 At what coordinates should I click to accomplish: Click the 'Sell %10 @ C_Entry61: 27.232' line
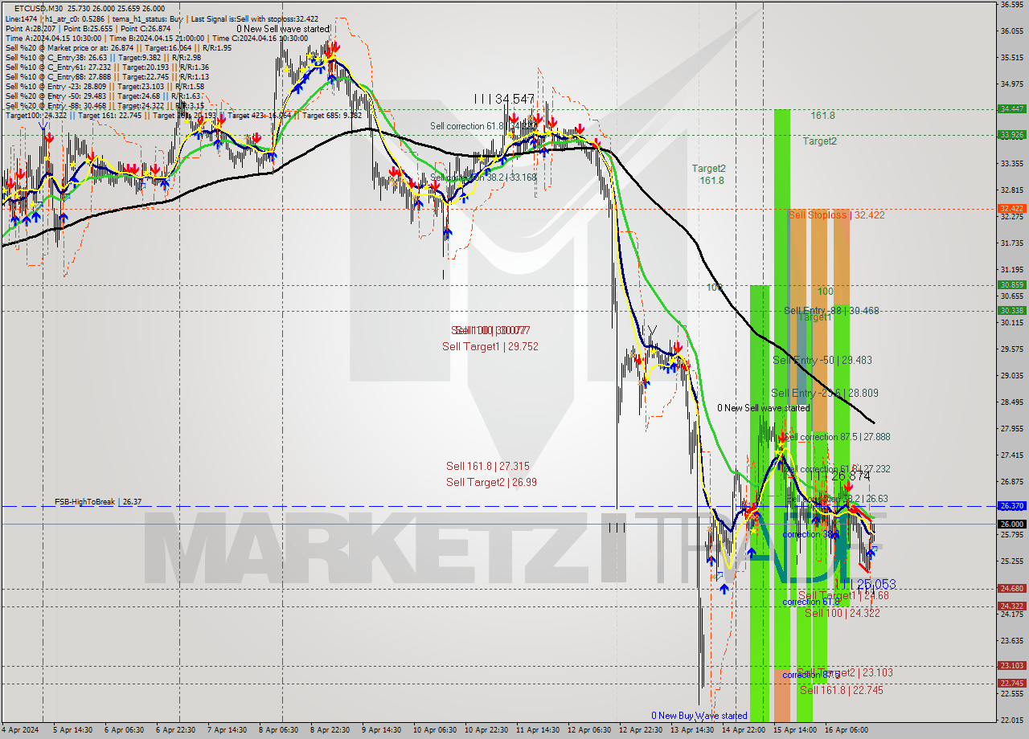(x=107, y=67)
